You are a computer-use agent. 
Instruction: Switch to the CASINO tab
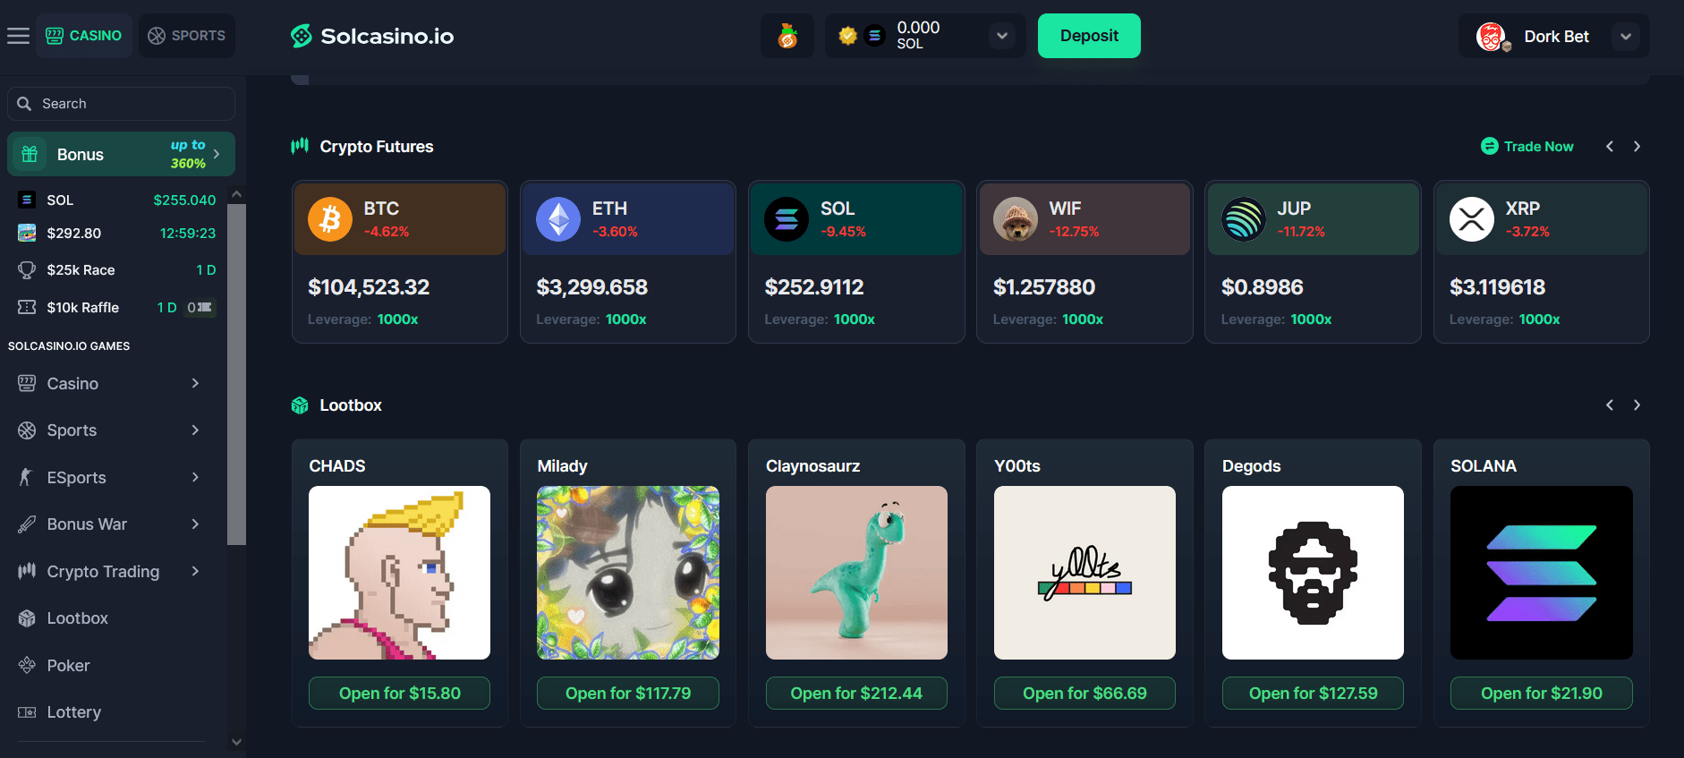tap(84, 36)
